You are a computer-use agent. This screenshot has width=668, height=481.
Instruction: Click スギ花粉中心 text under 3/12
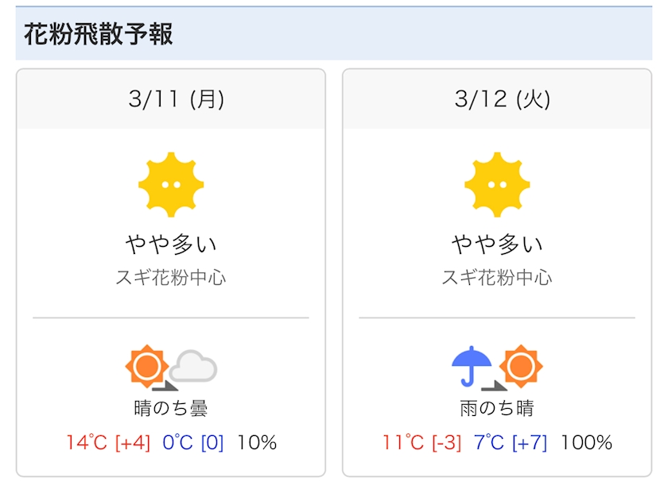(497, 278)
